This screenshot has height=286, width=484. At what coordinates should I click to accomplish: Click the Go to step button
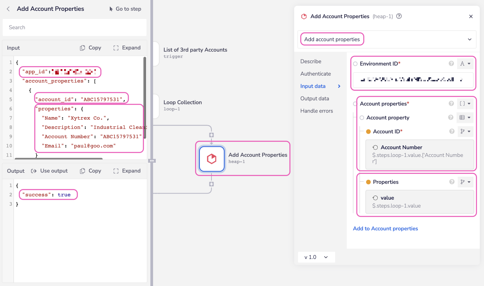coord(125,9)
